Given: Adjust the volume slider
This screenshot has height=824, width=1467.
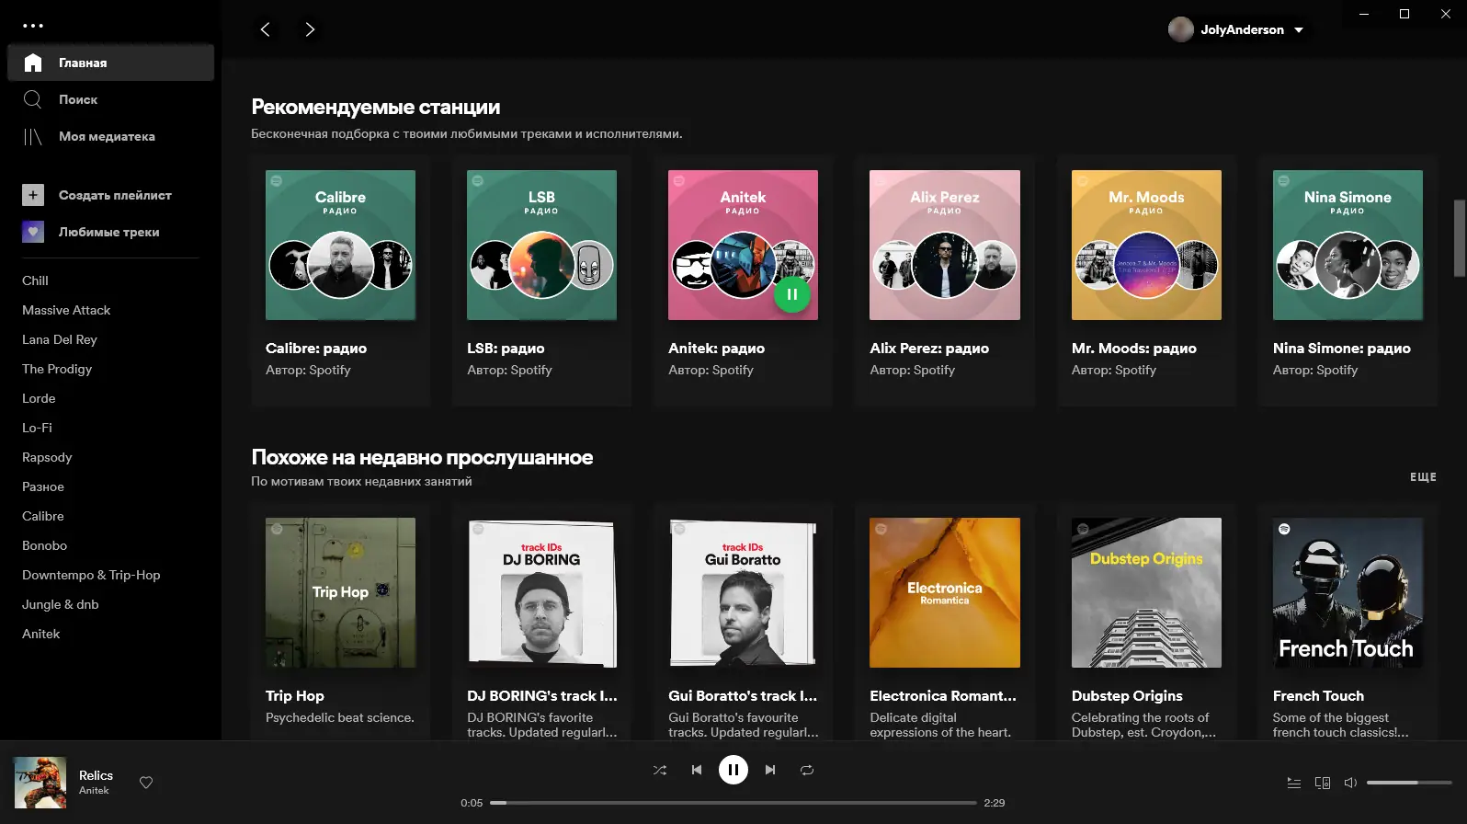Looking at the screenshot, I should point(1409,783).
